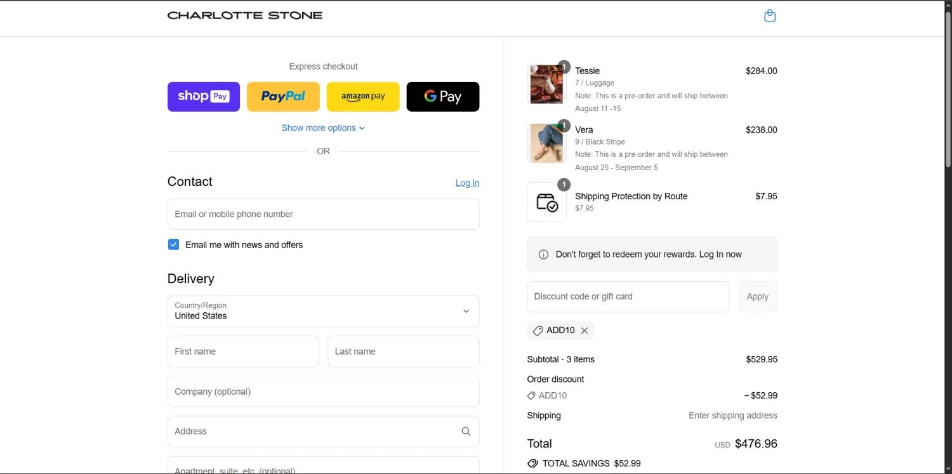Expand Show more options
This screenshot has height=474, width=952.
[x=323, y=128]
